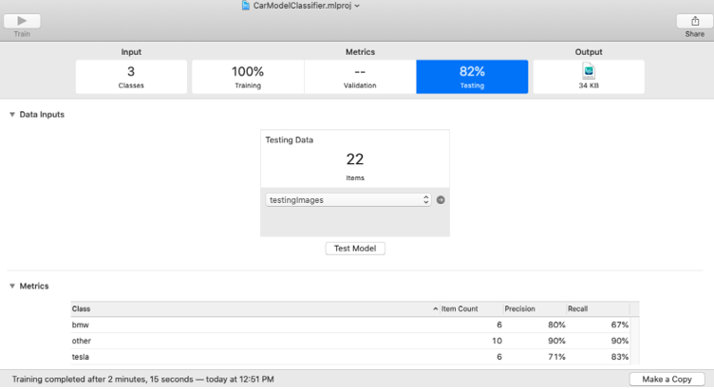Click the Test Model button

[355, 249]
